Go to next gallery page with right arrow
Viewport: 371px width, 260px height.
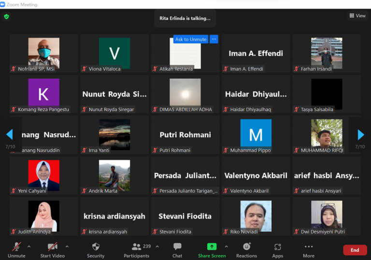pyautogui.click(x=361, y=134)
